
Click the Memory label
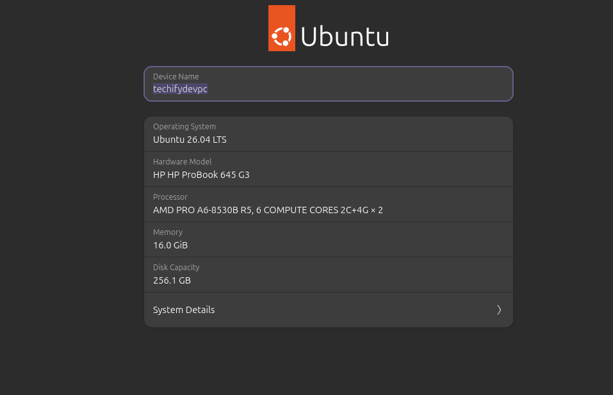pos(168,232)
